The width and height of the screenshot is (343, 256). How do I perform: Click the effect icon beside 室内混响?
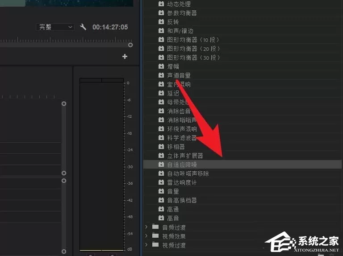click(161, 84)
